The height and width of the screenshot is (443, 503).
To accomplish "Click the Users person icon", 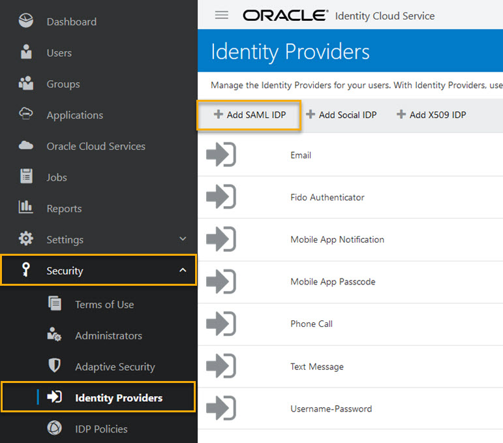I will click(26, 53).
